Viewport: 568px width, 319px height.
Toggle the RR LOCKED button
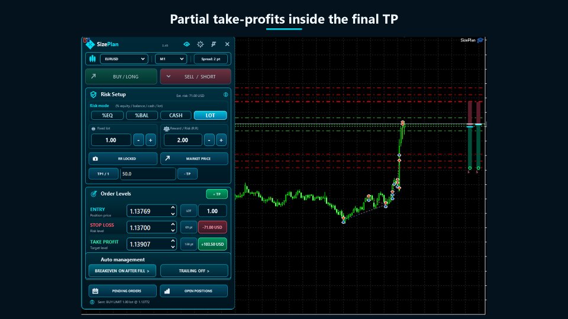pyautogui.click(x=123, y=158)
